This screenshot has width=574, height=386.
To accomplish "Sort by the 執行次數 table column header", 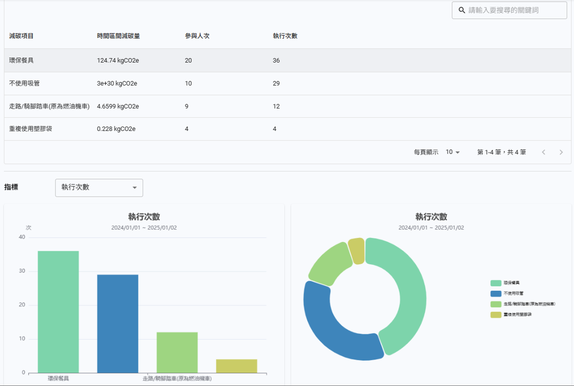I will (285, 36).
